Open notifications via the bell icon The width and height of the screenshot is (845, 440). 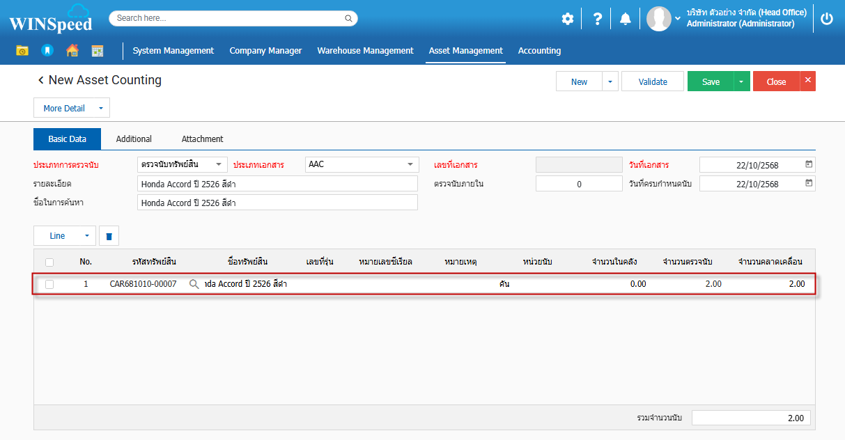tap(625, 19)
